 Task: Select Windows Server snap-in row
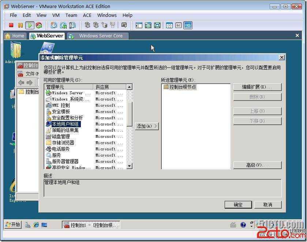pos(86,93)
